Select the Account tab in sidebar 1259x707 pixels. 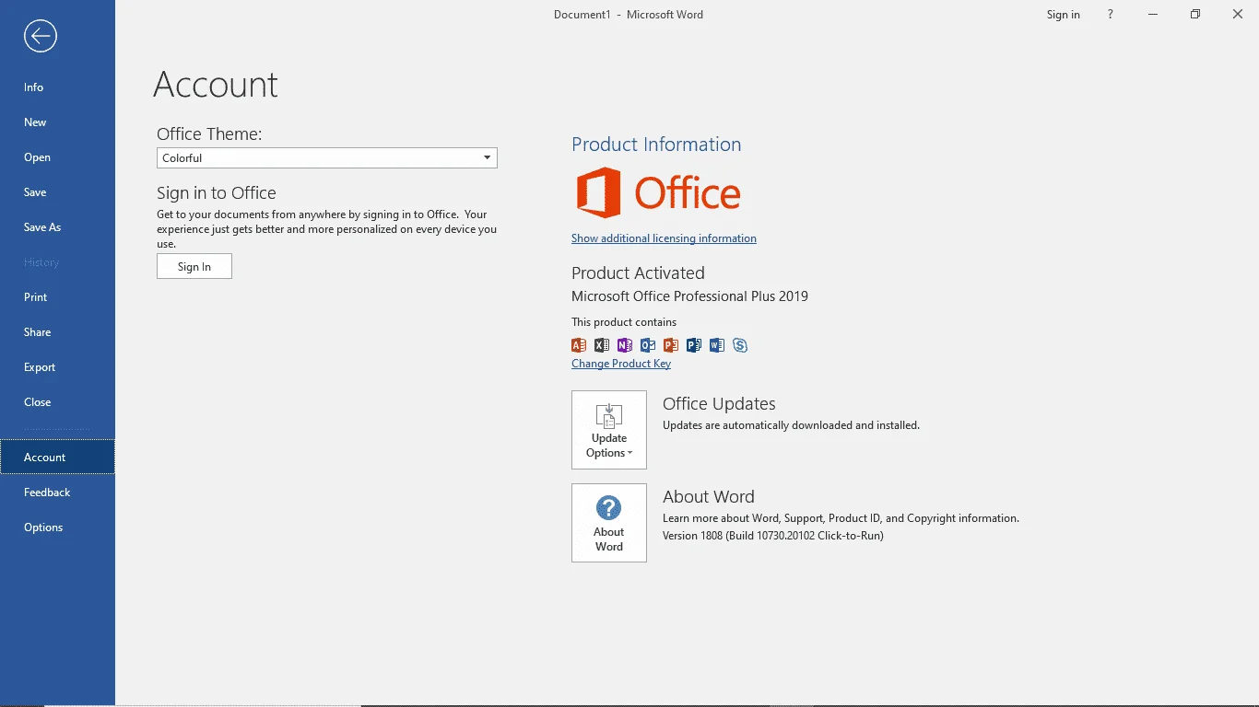tap(57, 458)
